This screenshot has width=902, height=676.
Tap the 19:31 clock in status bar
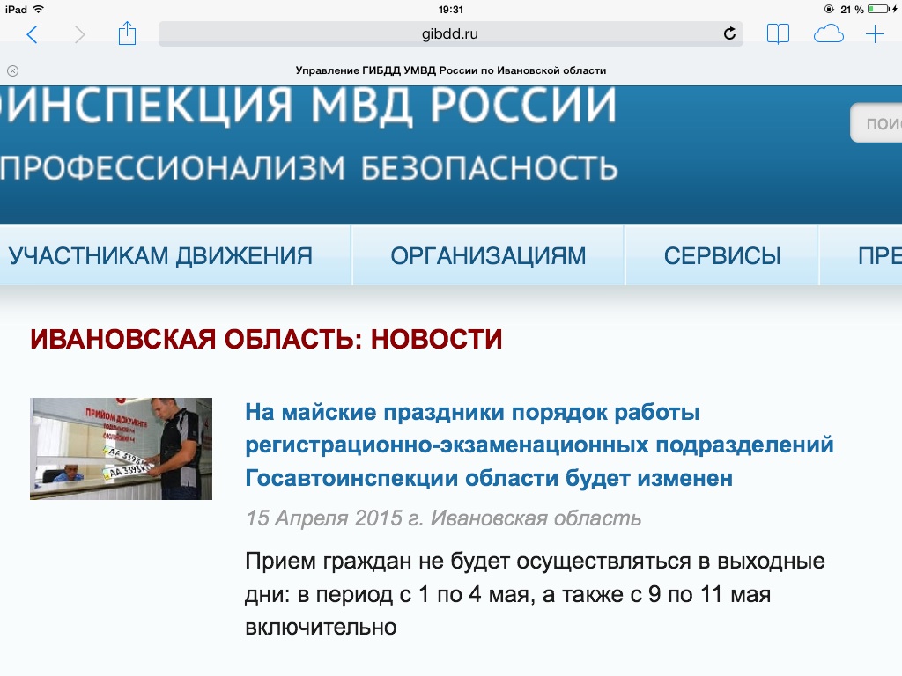tap(450, 9)
